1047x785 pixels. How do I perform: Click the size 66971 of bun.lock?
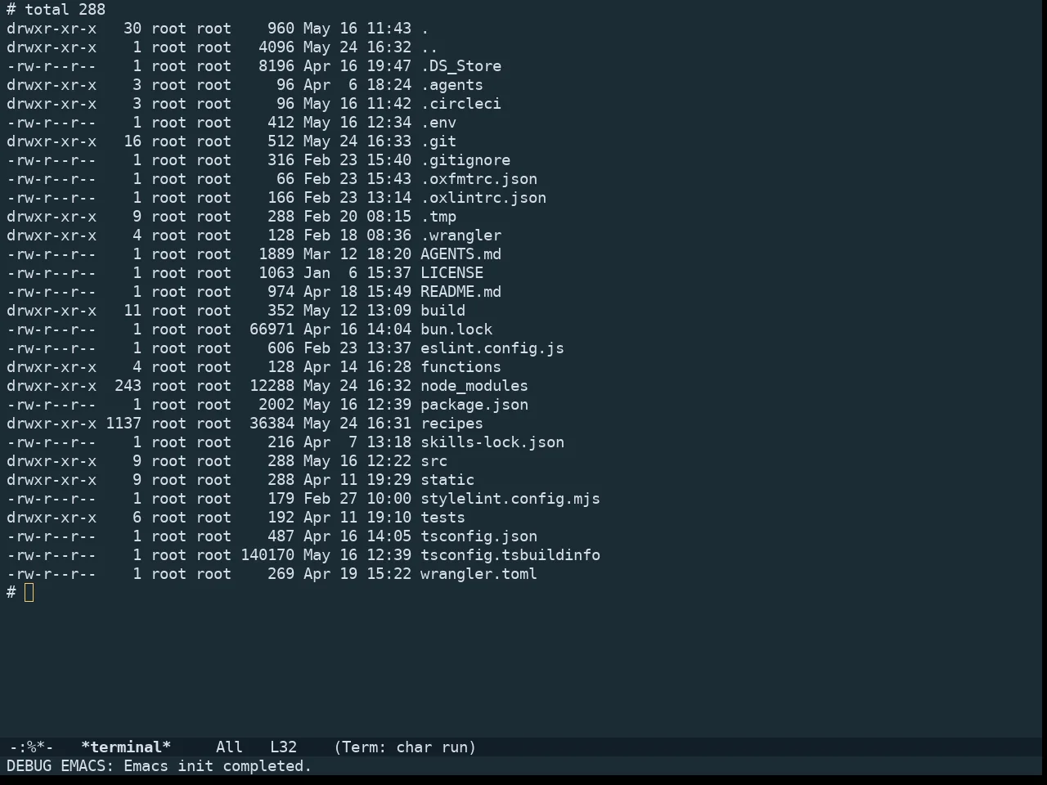pos(272,330)
